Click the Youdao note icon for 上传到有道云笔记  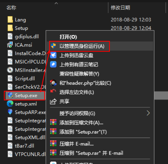(x=53, y=64)
